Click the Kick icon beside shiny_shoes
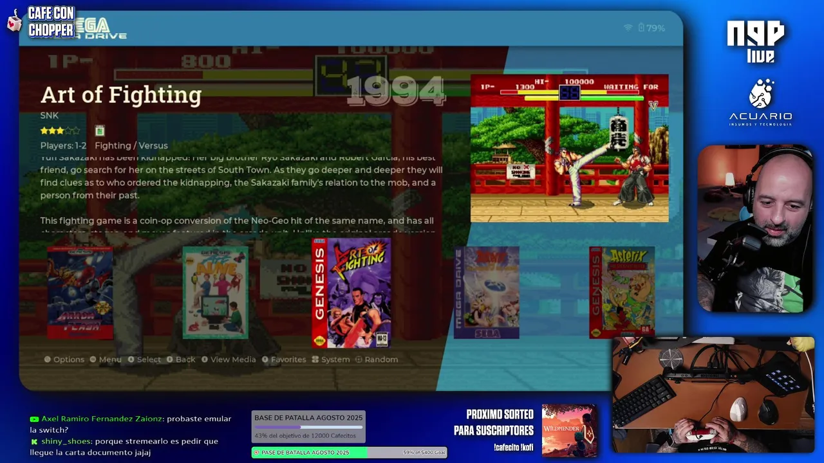Image resolution: width=824 pixels, height=463 pixels. [34, 442]
